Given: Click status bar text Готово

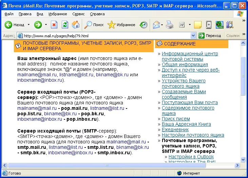Looking at the screenshot, I should [x=15, y=173].
